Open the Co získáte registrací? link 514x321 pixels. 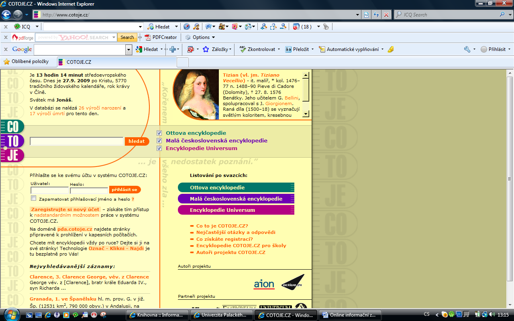224,239
